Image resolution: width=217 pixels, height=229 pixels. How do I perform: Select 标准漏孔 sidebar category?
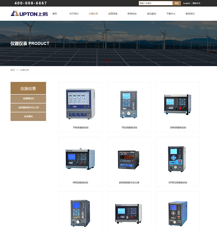[28, 117]
